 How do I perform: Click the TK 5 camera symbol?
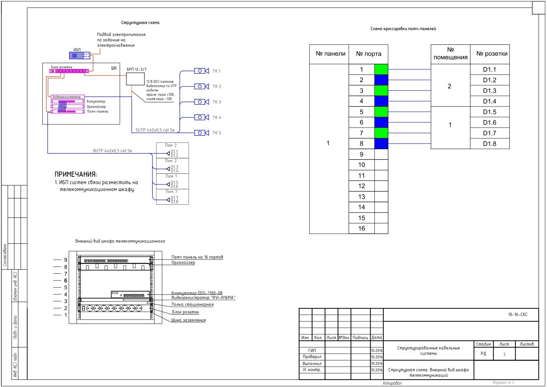(x=202, y=133)
